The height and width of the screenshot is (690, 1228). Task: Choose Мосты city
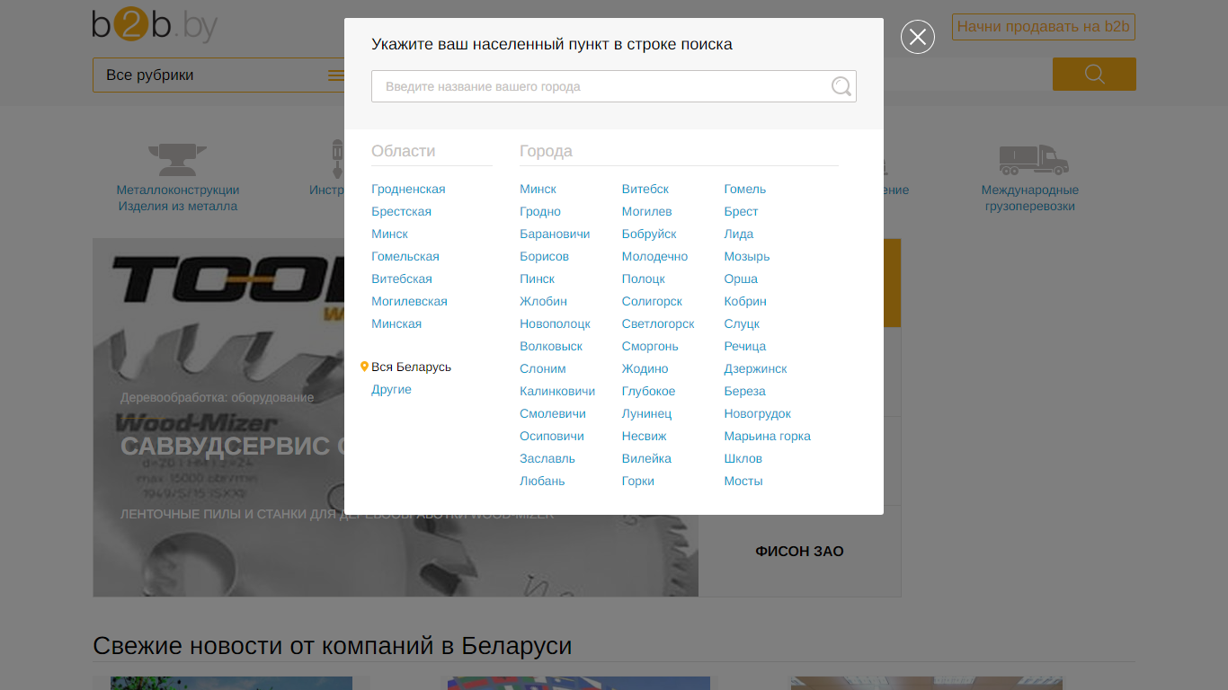743,481
